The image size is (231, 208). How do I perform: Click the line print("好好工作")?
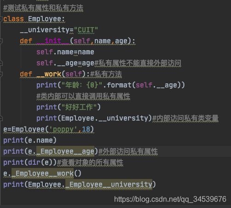pos(69,107)
